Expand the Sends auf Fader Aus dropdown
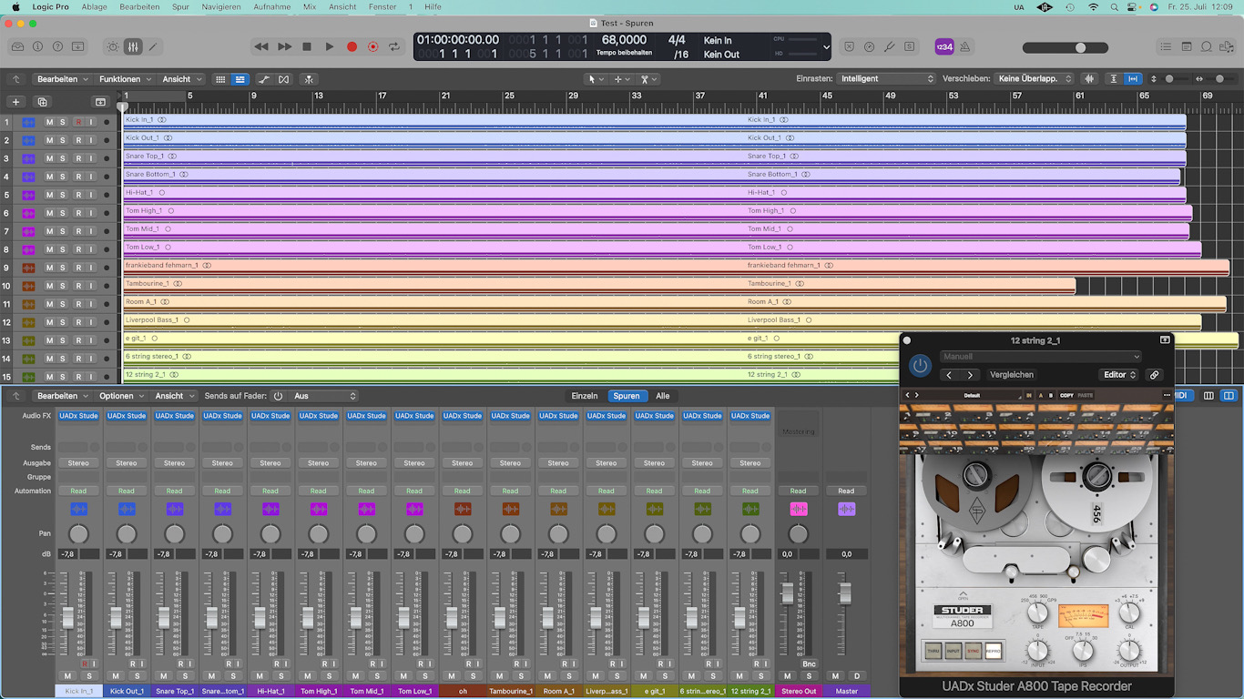 tap(324, 396)
